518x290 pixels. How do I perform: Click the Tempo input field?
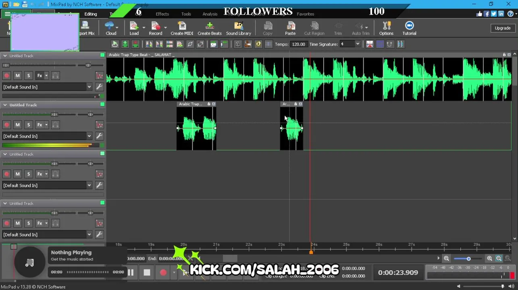pyautogui.click(x=298, y=44)
